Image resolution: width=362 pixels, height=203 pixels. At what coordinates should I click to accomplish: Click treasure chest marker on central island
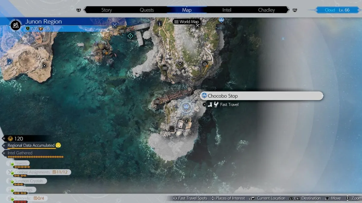(x=165, y=68)
